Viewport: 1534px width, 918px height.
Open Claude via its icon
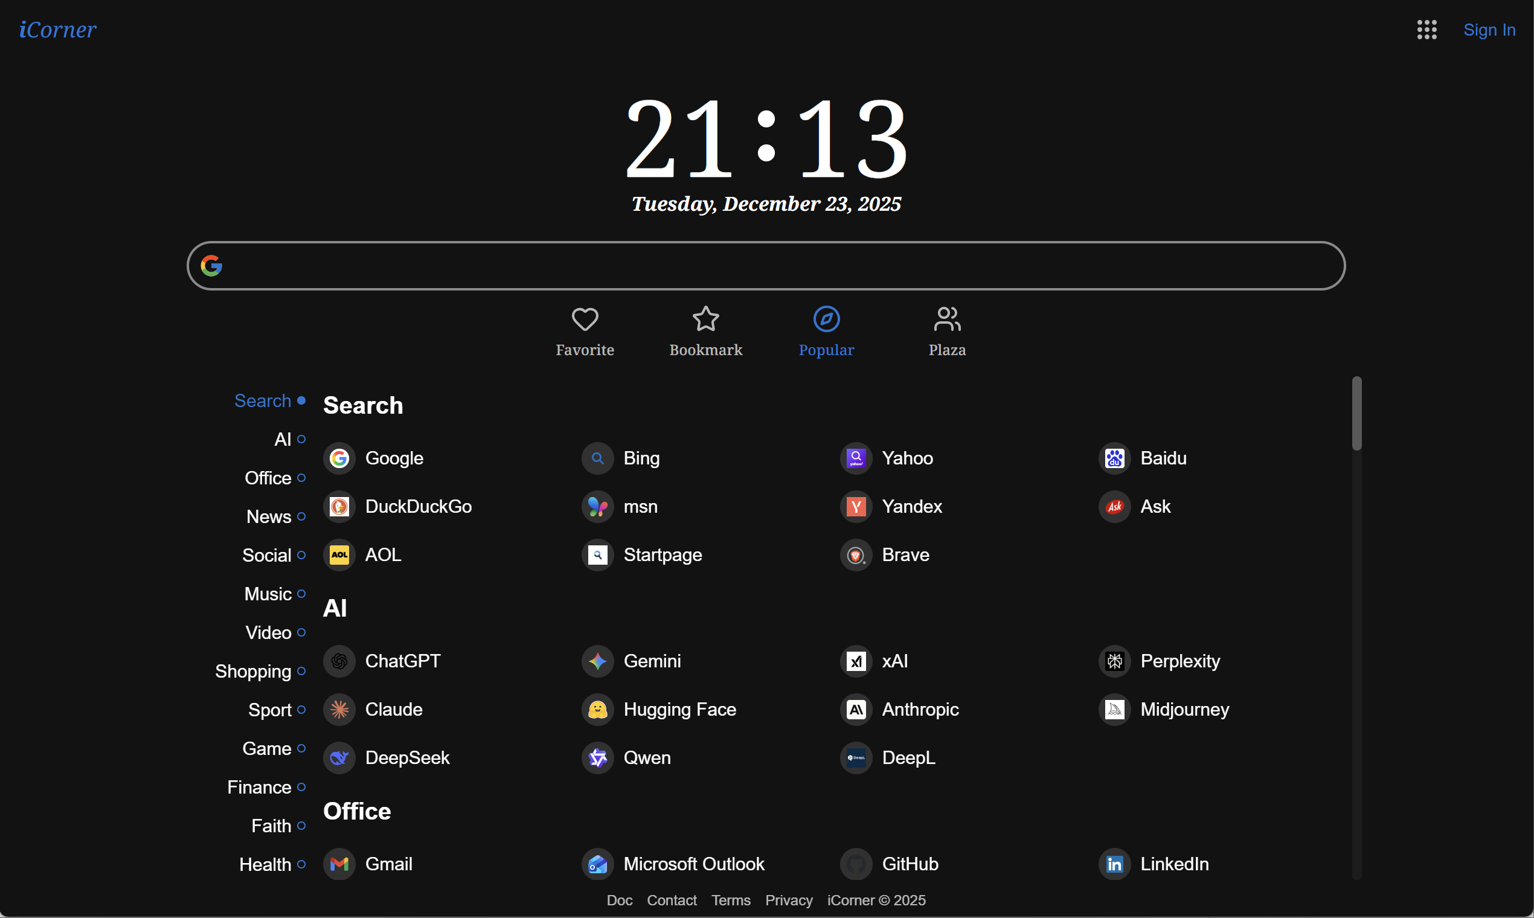339,710
